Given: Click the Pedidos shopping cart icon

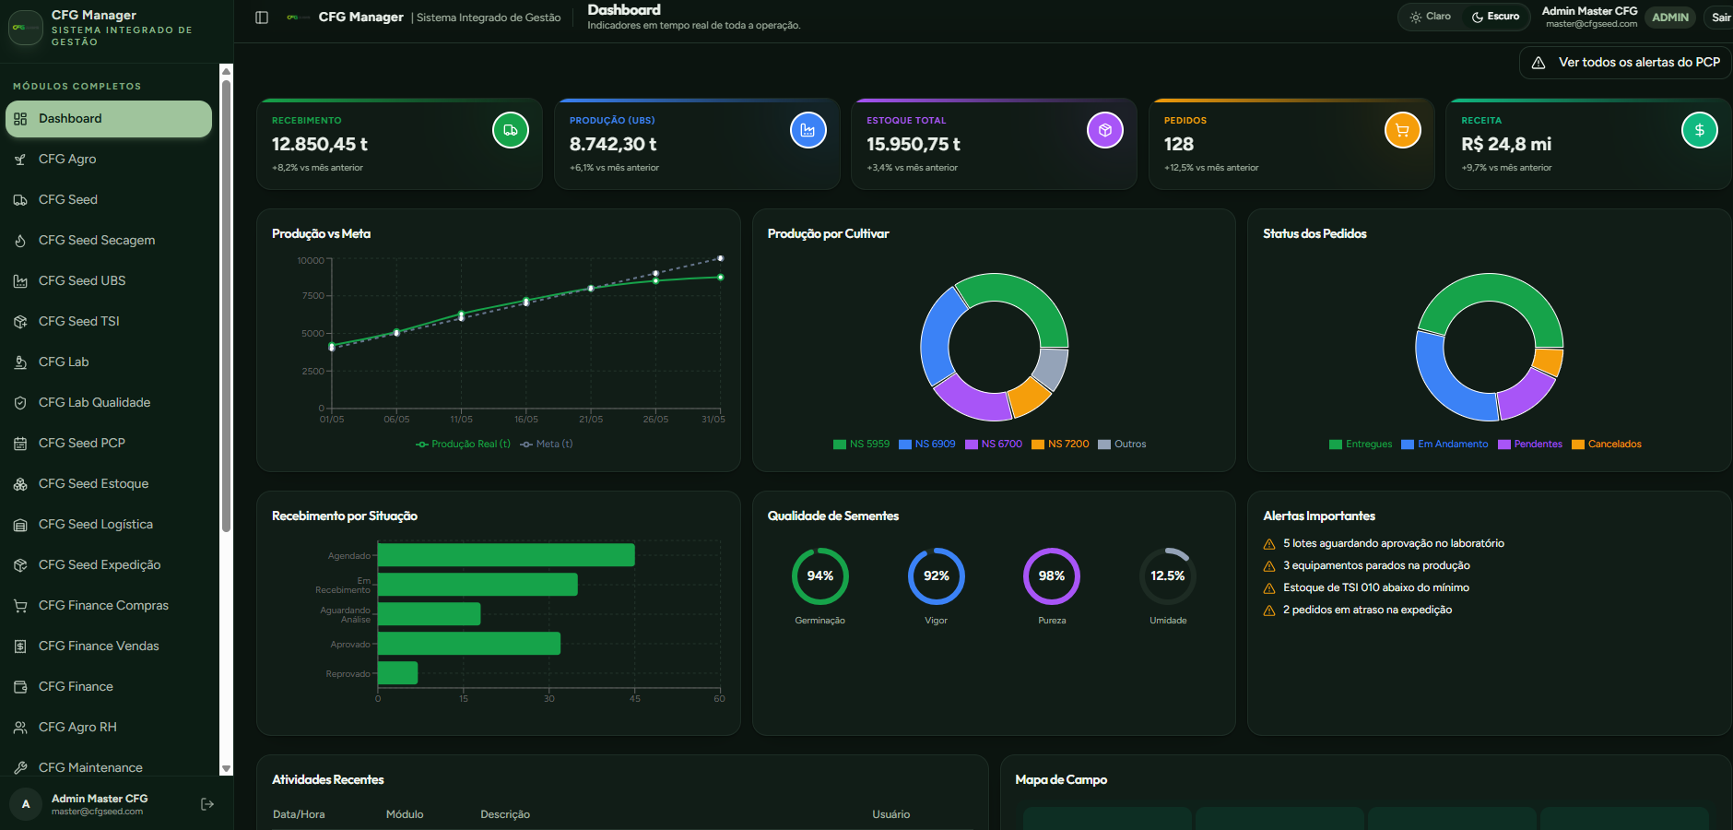Looking at the screenshot, I should click(x=1403, y=130).
